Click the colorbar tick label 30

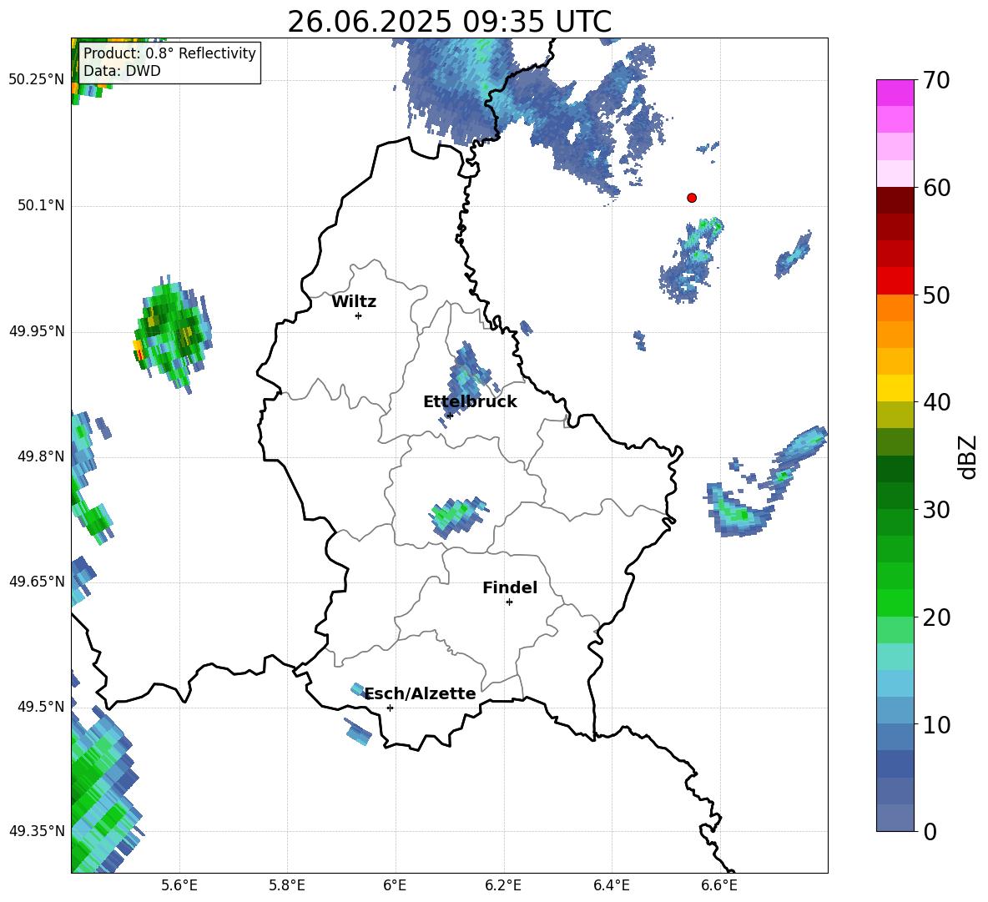coord(936,510)
